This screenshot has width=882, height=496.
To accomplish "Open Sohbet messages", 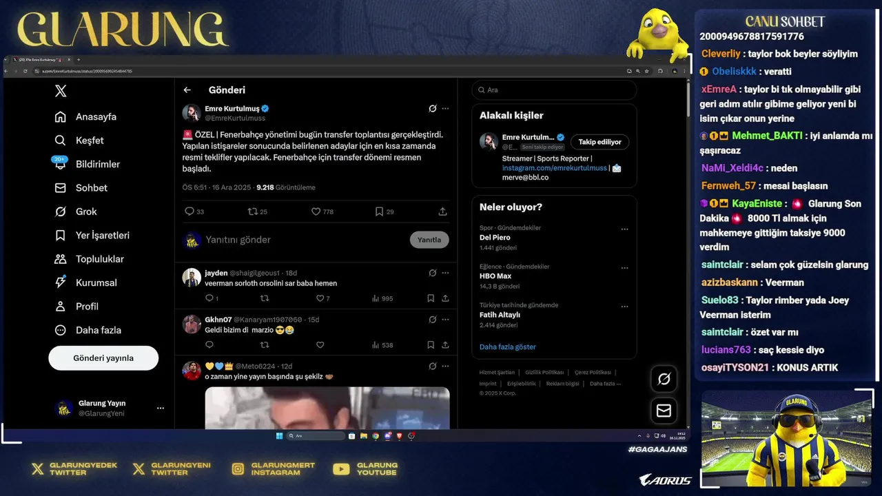I will 81,188.
